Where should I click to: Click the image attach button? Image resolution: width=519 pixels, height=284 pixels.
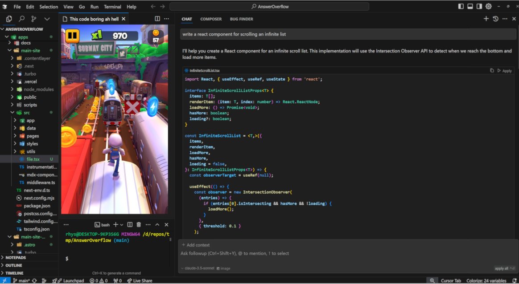click(223, 268)
